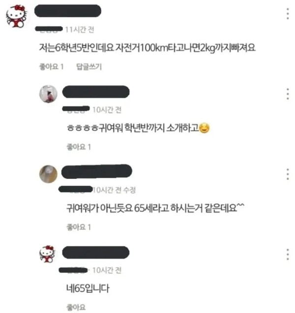Click the redacted username of the top commenter
This screenshot has height=313, width=295.
tap(68, 11)
